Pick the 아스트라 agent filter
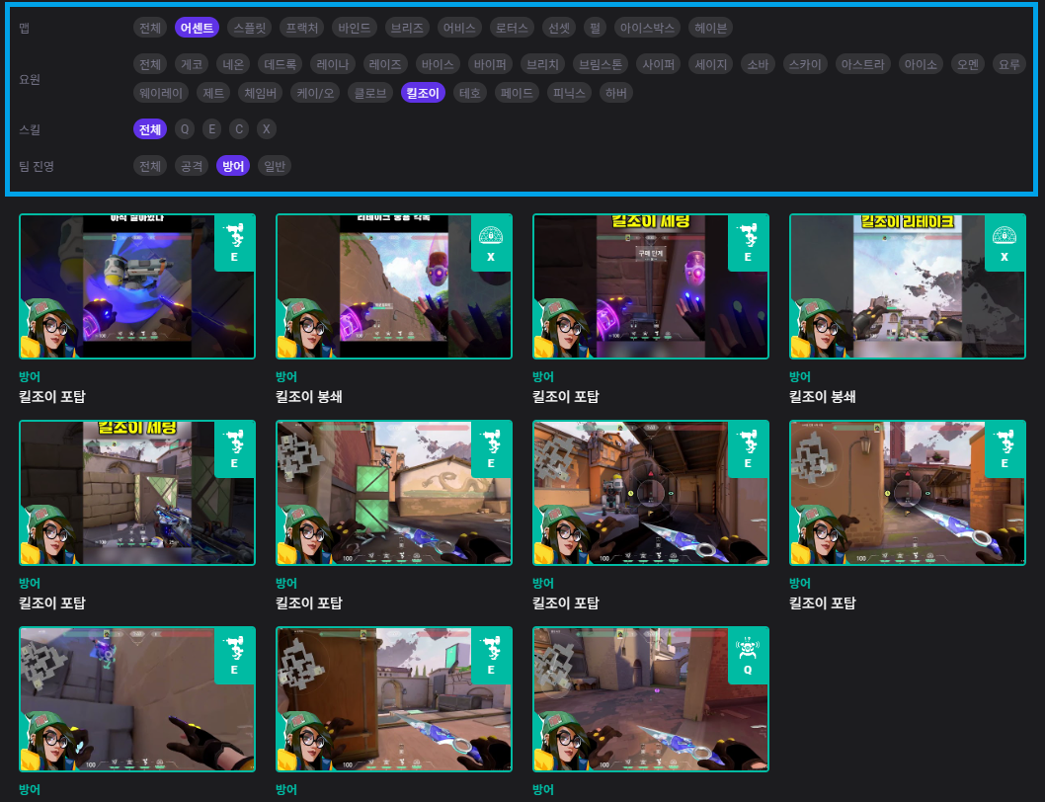This screenshot has width=1045, height=802. pyautogui.click(x=862, y=64)
